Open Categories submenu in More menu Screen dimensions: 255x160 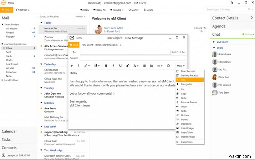click(190, 84)
